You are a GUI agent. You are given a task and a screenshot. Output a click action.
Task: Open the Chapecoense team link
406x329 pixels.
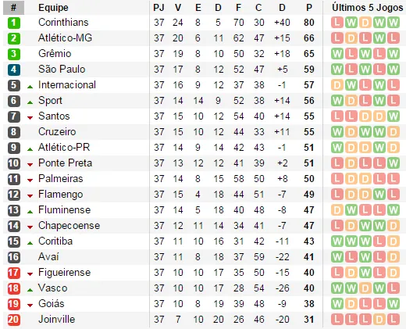(x=69, y=226)
